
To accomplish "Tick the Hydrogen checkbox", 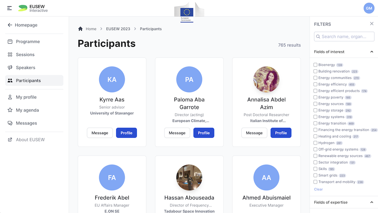I will tap(315, 143).
